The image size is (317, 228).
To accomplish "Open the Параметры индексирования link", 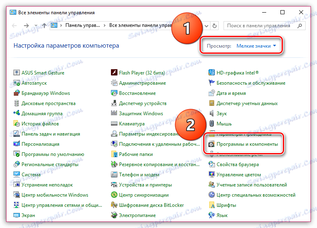I will (149, 134).
